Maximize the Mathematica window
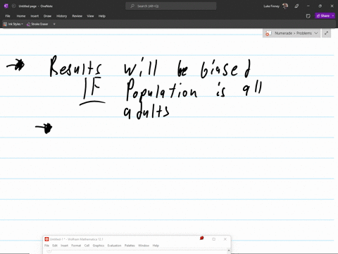The width and height of the screenshot is (338, 254). pyautogui.click(x=213, y=239)
